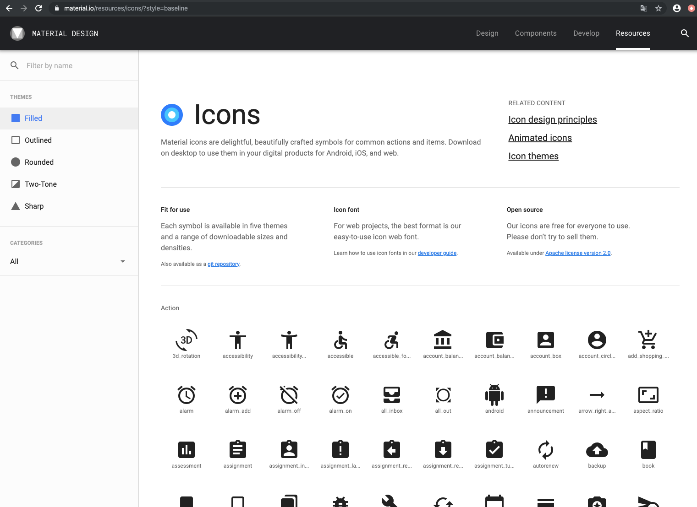Click the translate page icon
Viewport: 697px width, 507px height.
[x=644, y=8]
